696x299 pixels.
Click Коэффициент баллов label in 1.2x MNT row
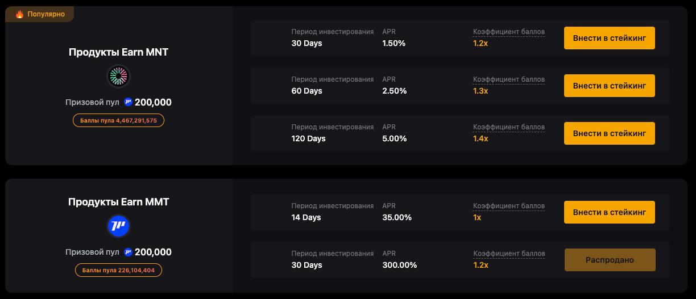pyautogui.click(x=508, y=32)
